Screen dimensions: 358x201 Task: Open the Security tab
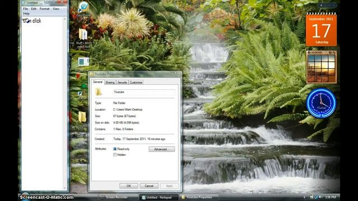click(x=122, y=83)
